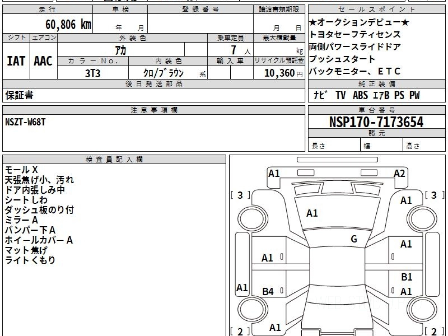The image size is (448, 336).
Task: Select the exterior color value アカ
Action: point(121,49)
